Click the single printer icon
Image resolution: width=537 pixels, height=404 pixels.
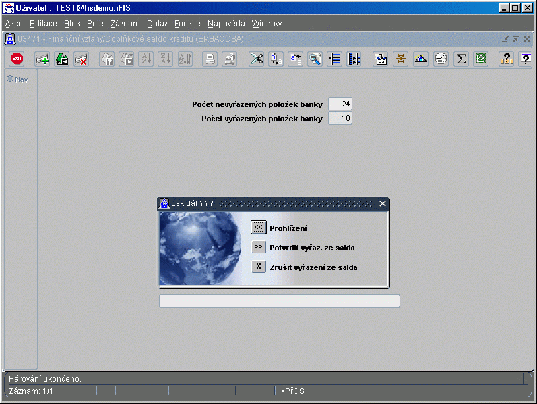pyautogui.click(x=210, y=59)
